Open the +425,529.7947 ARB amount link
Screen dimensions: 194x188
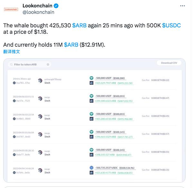pos(105,83)
